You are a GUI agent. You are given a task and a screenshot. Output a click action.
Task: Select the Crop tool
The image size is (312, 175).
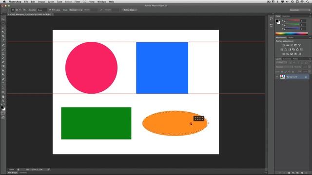tap(3, 36)
